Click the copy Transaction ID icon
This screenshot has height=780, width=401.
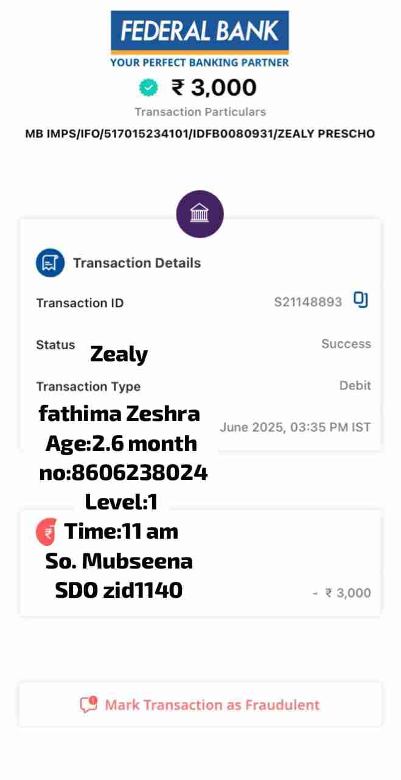click(361, 300)
